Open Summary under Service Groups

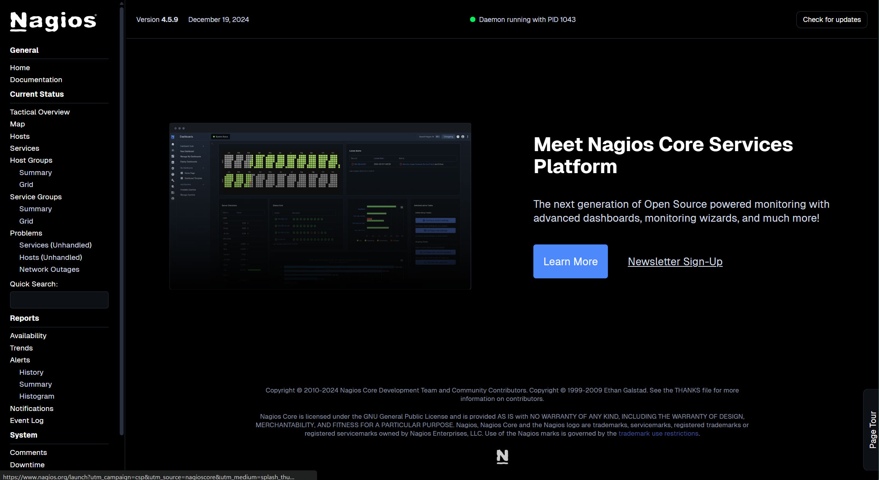tap(36, 209)
